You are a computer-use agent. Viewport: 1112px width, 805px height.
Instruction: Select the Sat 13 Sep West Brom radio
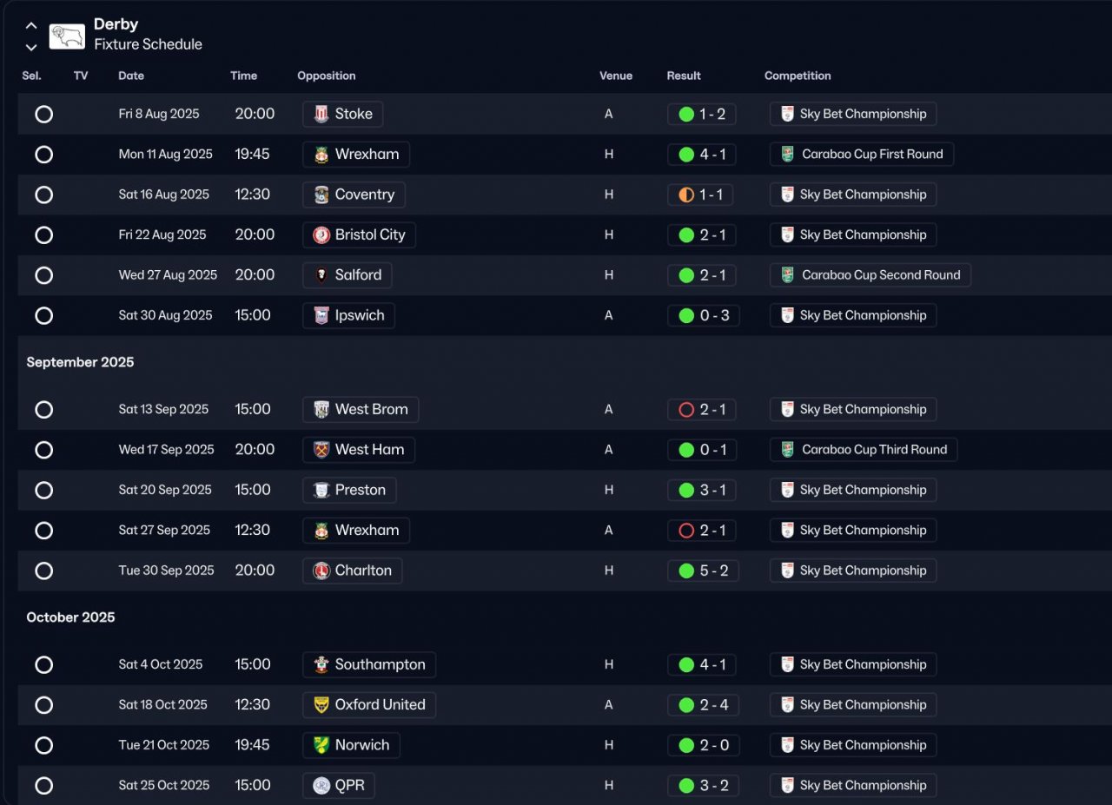(44, 410)
